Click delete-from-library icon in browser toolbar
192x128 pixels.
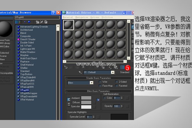coord(42,22)
